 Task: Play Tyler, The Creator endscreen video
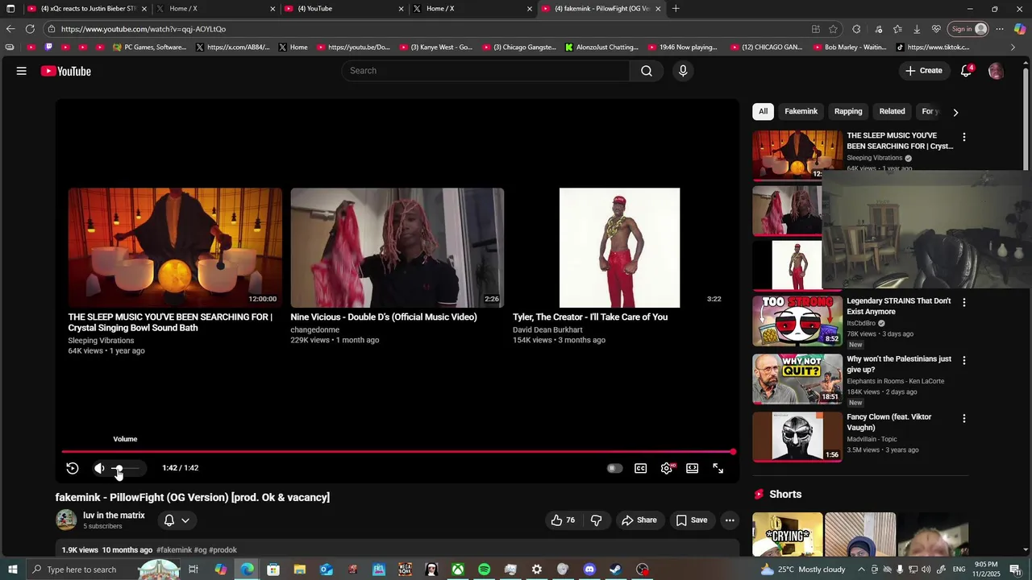click(619, 247)
